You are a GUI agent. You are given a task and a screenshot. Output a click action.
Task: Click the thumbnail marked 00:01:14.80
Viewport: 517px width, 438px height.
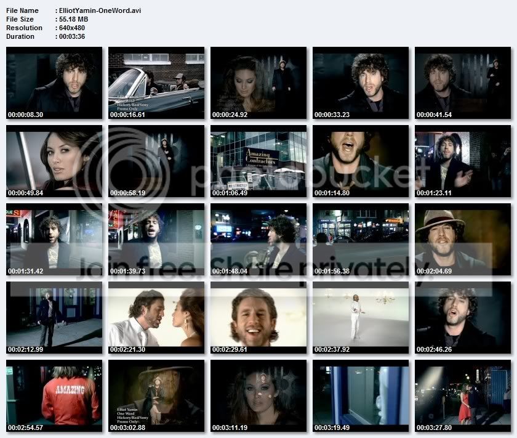tap(361, 161)
